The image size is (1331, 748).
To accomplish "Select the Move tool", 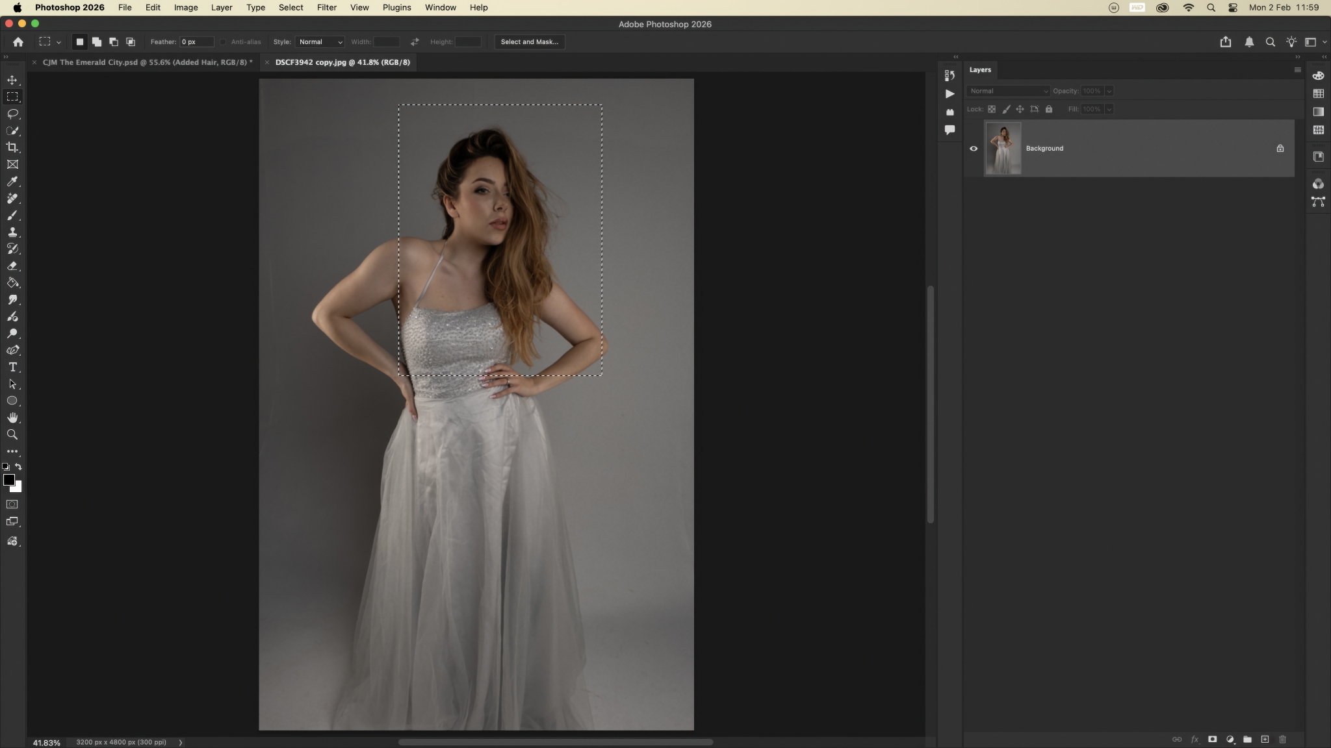I will pyautogui.click(x=12, y=80).
